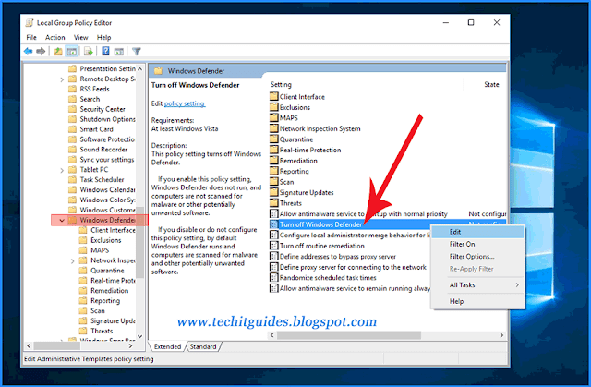Screen dimensions: 591x387
Task: Click the MAPS folder icon in settings list
Action: tap(274, 117)
